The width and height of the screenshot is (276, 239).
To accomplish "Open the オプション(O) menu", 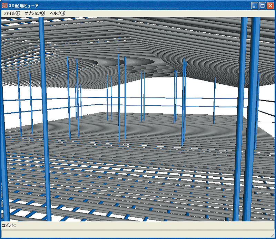I will pyautogui.click(x=35, y=13).
